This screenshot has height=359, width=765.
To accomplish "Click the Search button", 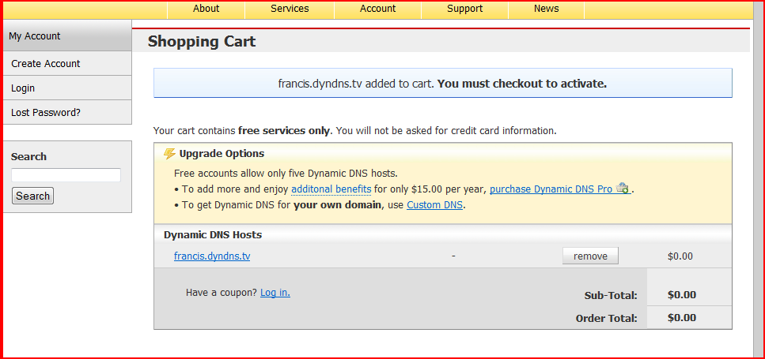I will click(x=32, y=196).
